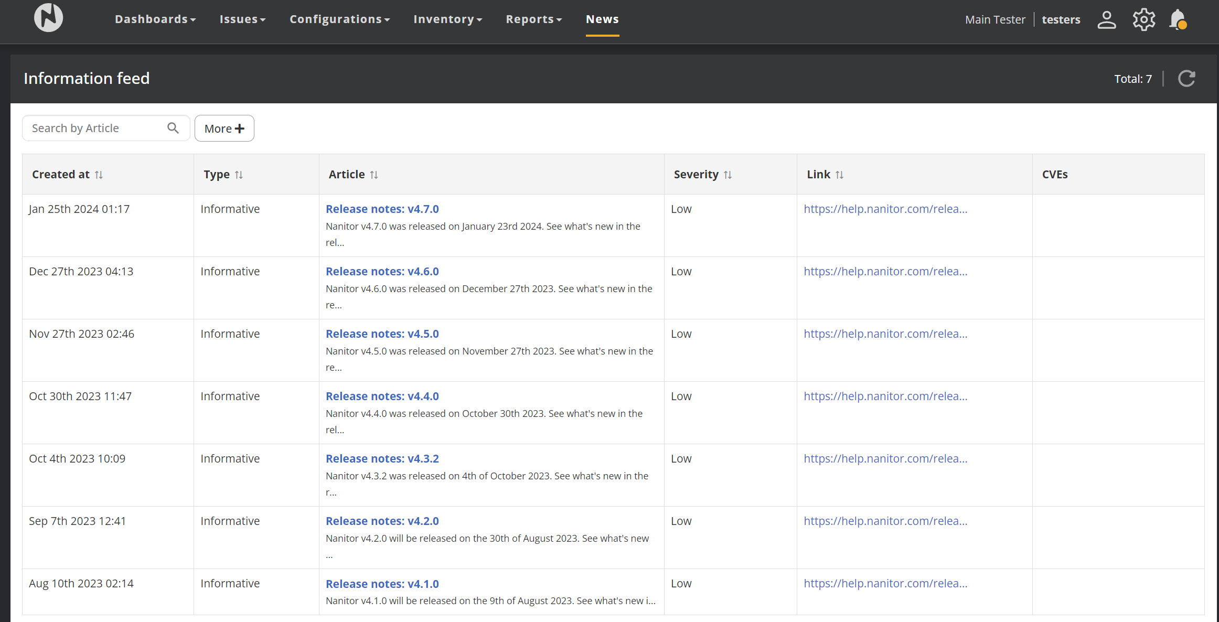
Task: Click the Nanitor logo icon
Action: tap(48, 18)
